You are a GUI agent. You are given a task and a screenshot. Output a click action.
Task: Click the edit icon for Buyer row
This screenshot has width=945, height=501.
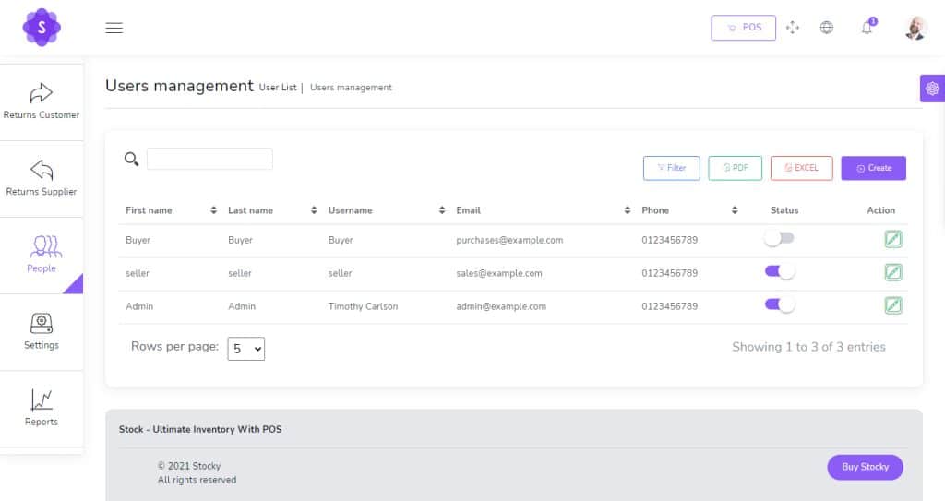tap(892, 240)
